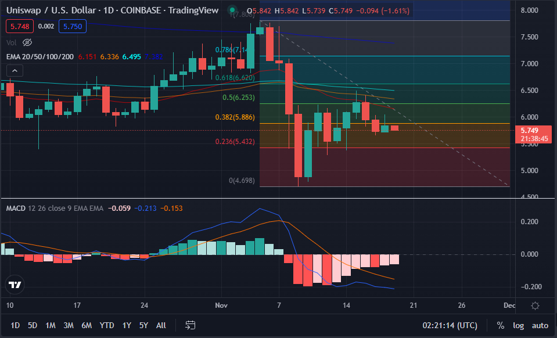The image size is (557, 338).
Task: Click the EMA 20 value 6.151
Action: pyautogui.click(x=87, y=57)
